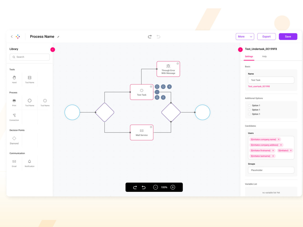
Task: Click the Groups Placeholder field
Action: pyautogui.click(x=271, y=170)
